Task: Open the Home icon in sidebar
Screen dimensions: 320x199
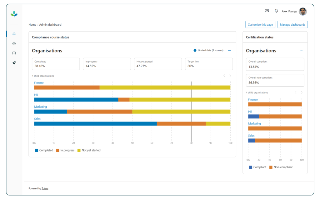Action: 14,34
